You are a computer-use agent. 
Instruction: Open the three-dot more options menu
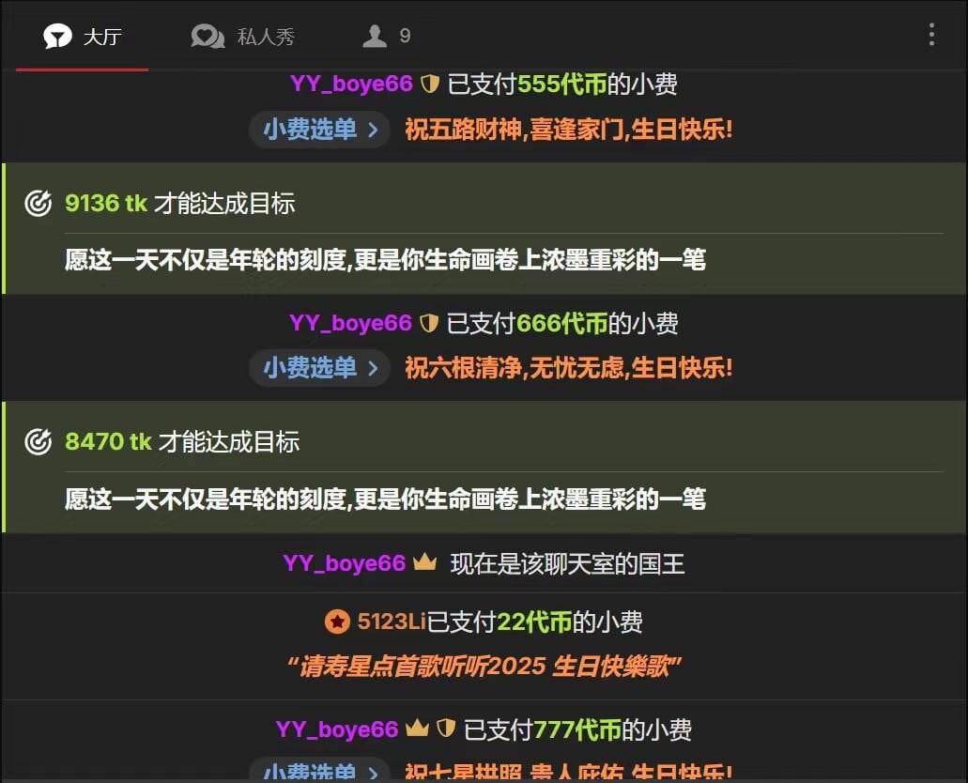click(x=930, y=37)
